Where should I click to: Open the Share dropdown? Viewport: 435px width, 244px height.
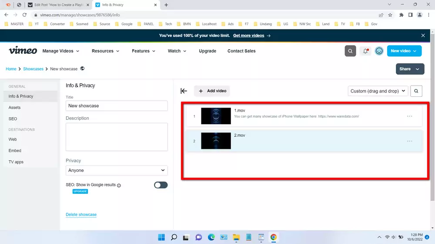point(410,69)
